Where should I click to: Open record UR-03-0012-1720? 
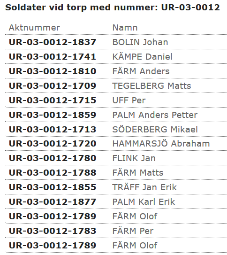tap(53, 144)
